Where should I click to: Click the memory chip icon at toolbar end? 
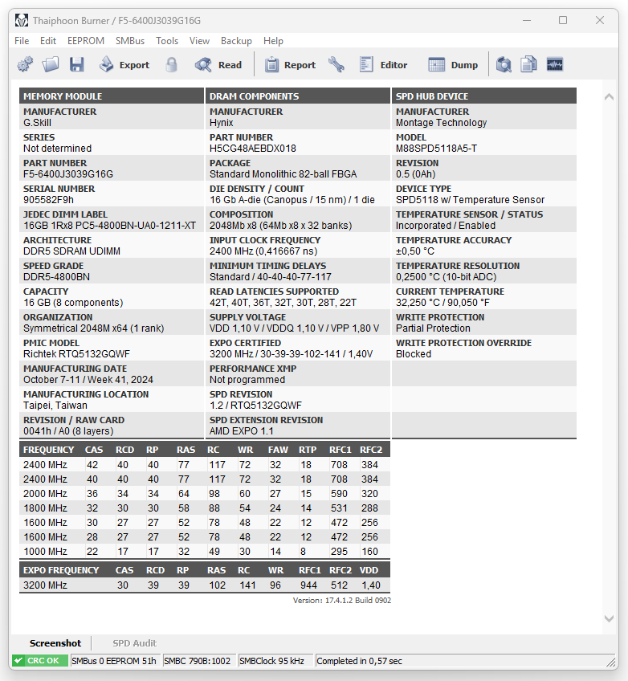coord(555,65)
